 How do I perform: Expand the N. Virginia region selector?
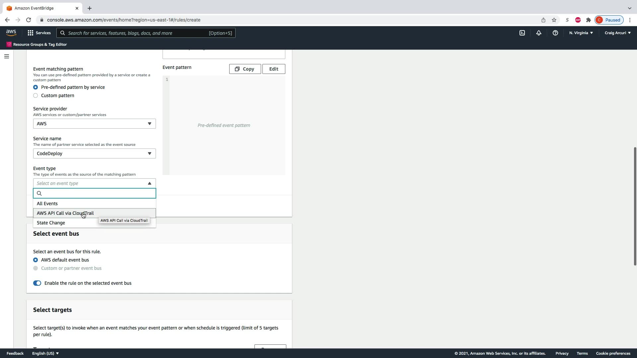coord(581,33)
